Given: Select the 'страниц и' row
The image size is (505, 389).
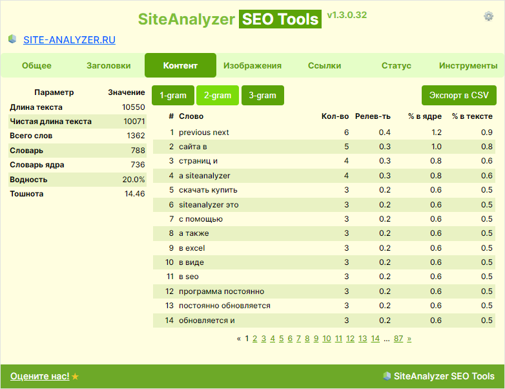Looking at the screenshot, I should tap(324, 161).
